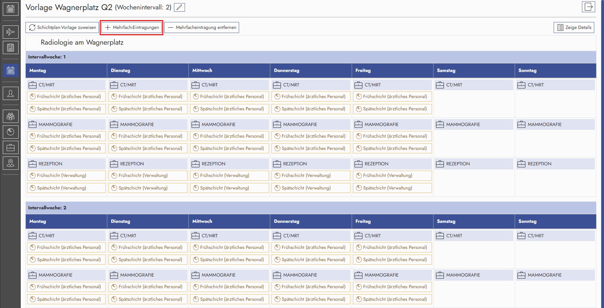This screenshot has width=604, height=308.
Task: Select Monday CT/MRT Frühschicht in Intervallwoche 1
Action: [66, 96]
